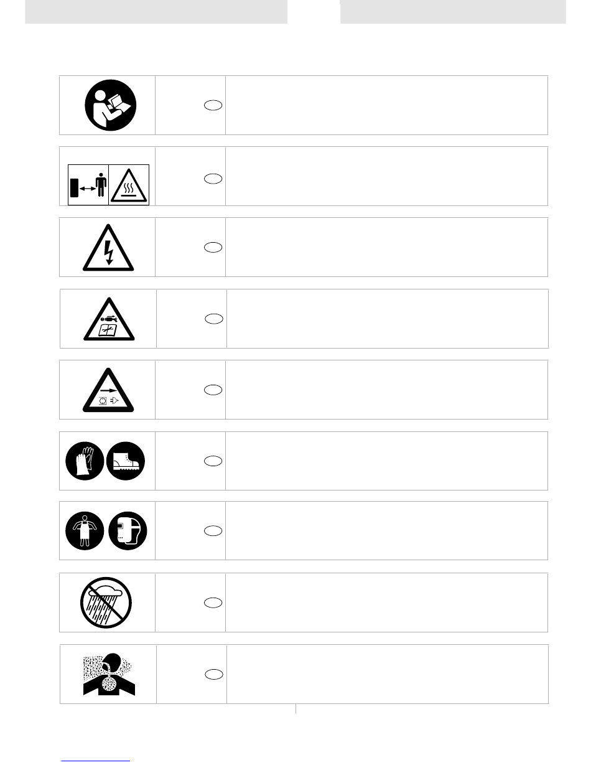Viewport: 591px width, 765px height.
Task: Click the gray header bar on the right
Action: click(454, 12)
